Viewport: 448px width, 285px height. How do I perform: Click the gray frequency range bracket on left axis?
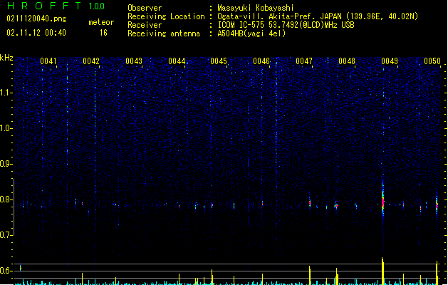click(x=14, y=207)
